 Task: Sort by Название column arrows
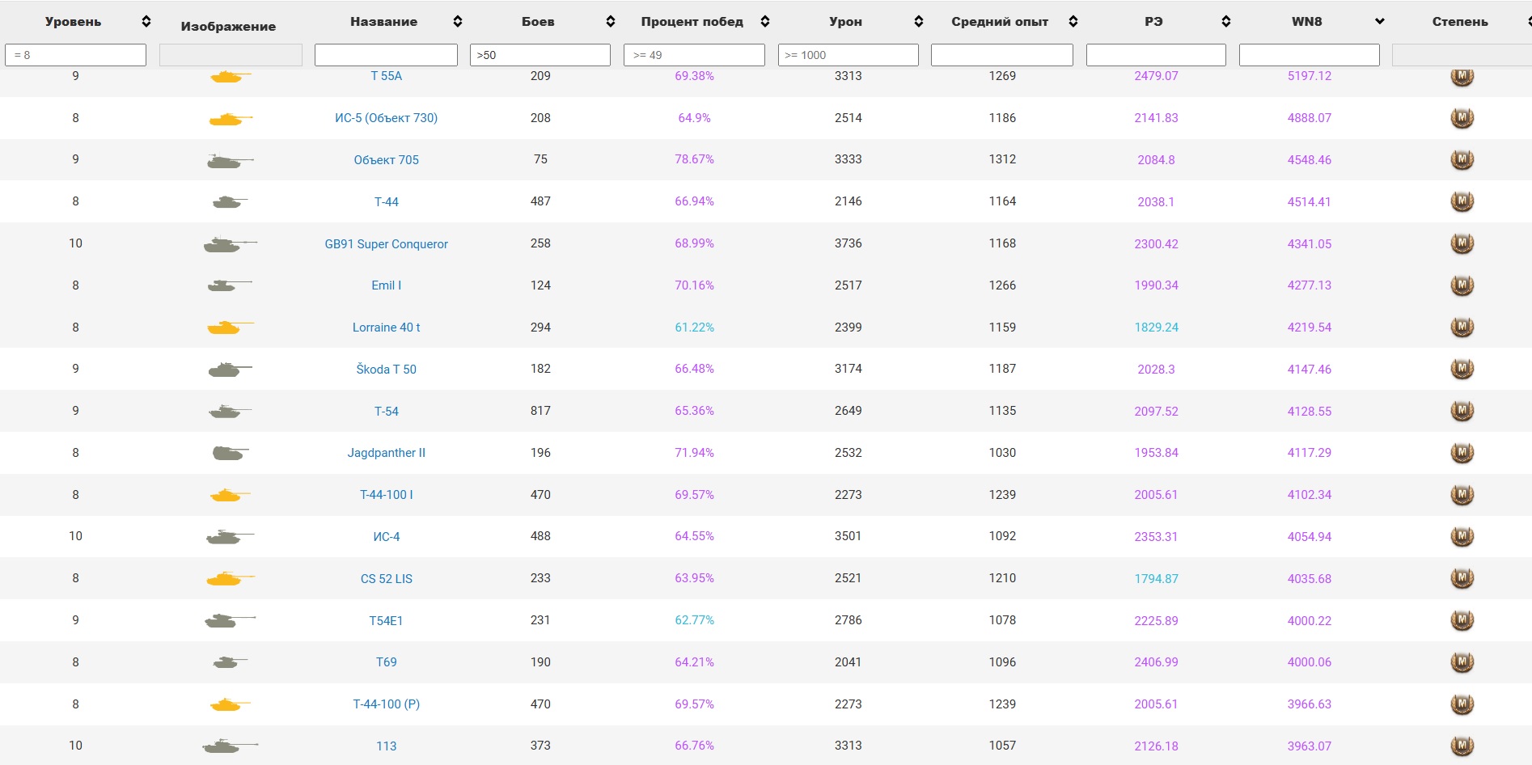click(x=458, y=22)
